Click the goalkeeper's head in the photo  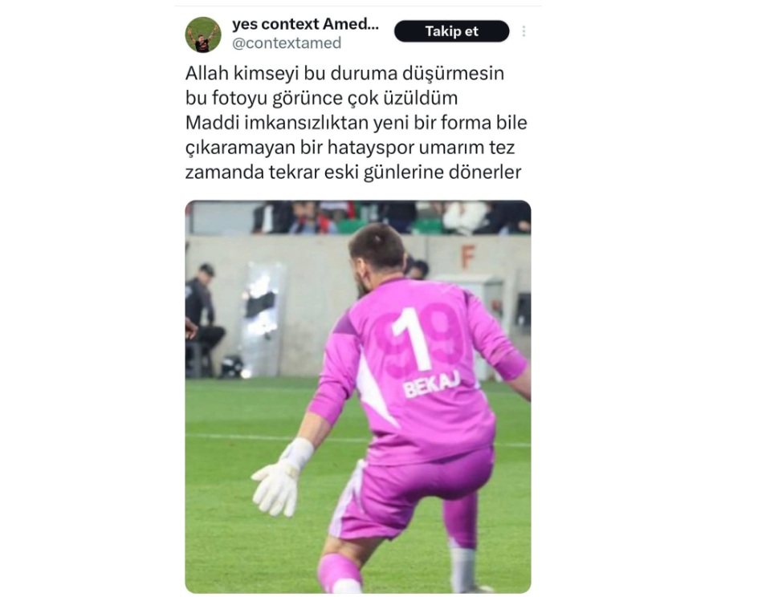point(378,254)
